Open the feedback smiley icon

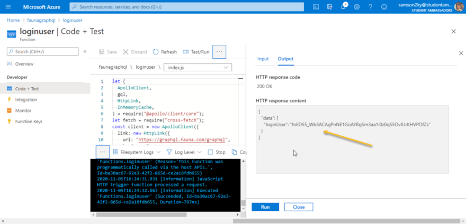[x=384, y=7]
